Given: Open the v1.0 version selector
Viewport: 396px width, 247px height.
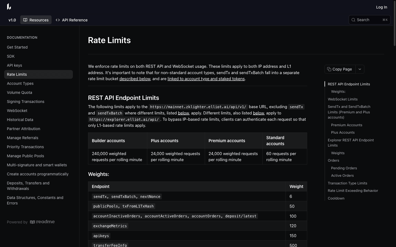Looking at the screenshot, I should pos(12,20).
